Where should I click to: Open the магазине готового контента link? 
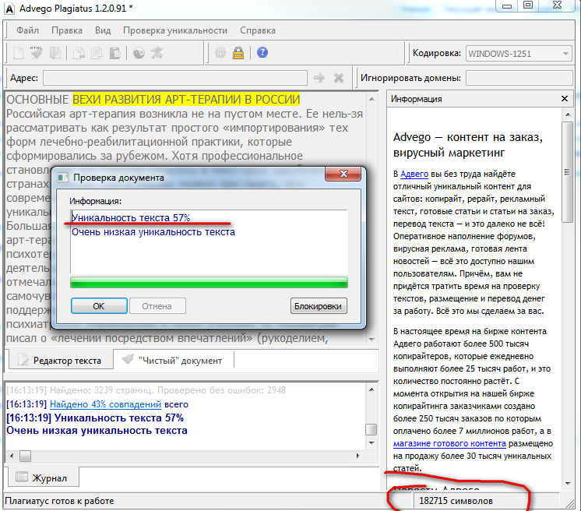tap(449, 443)
